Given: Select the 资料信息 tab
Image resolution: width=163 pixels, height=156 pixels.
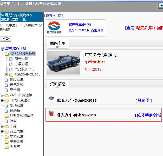Looking at the screenshot, I should (x=58, y=84).
